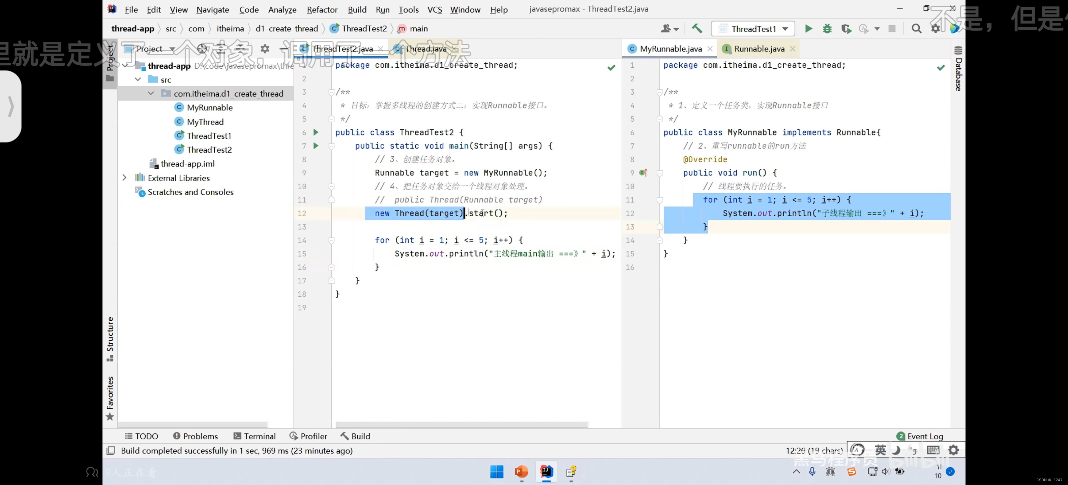Collapse the src folder

[x=138, y=79]
